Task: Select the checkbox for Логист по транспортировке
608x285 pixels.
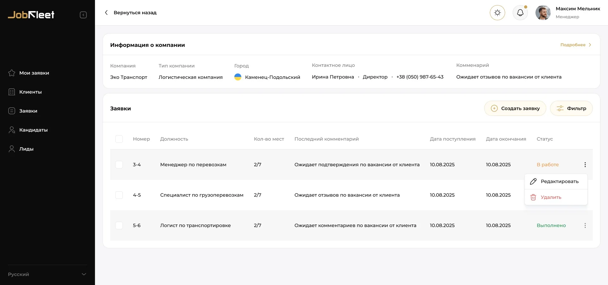Action: 119,225
